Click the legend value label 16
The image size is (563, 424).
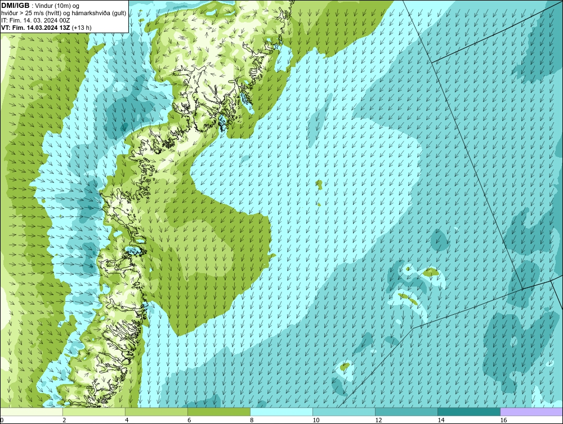pos(503,420)
